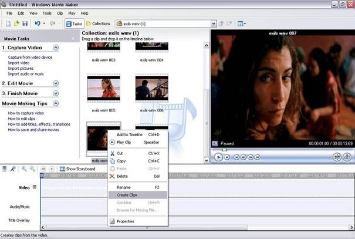Step to the previous frame
This screenshot has width=355, height=239.
coord(244,157)
